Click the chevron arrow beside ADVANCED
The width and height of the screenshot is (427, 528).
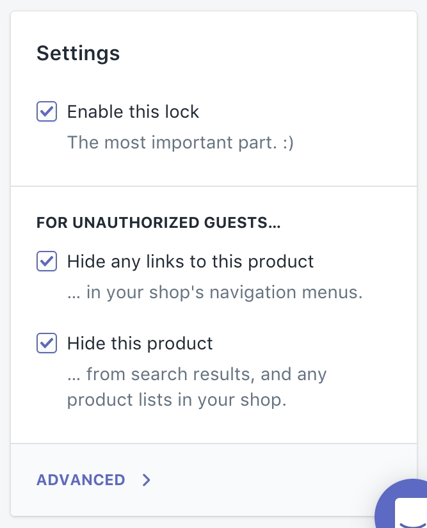tap(147, 480)
